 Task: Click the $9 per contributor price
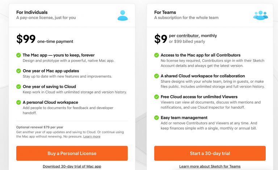click(161, 39)
